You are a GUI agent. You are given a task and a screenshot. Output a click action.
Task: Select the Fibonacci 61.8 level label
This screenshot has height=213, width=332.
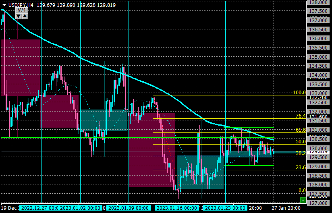(301, 130)
